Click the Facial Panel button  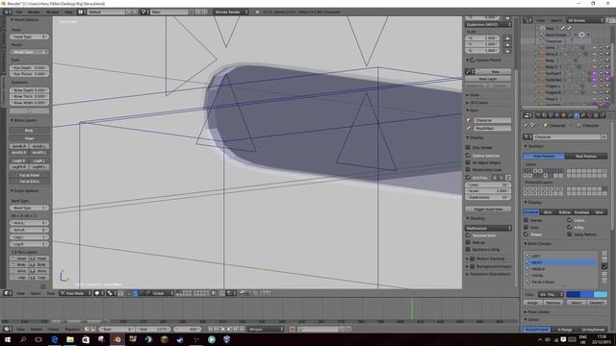[29, 175]
